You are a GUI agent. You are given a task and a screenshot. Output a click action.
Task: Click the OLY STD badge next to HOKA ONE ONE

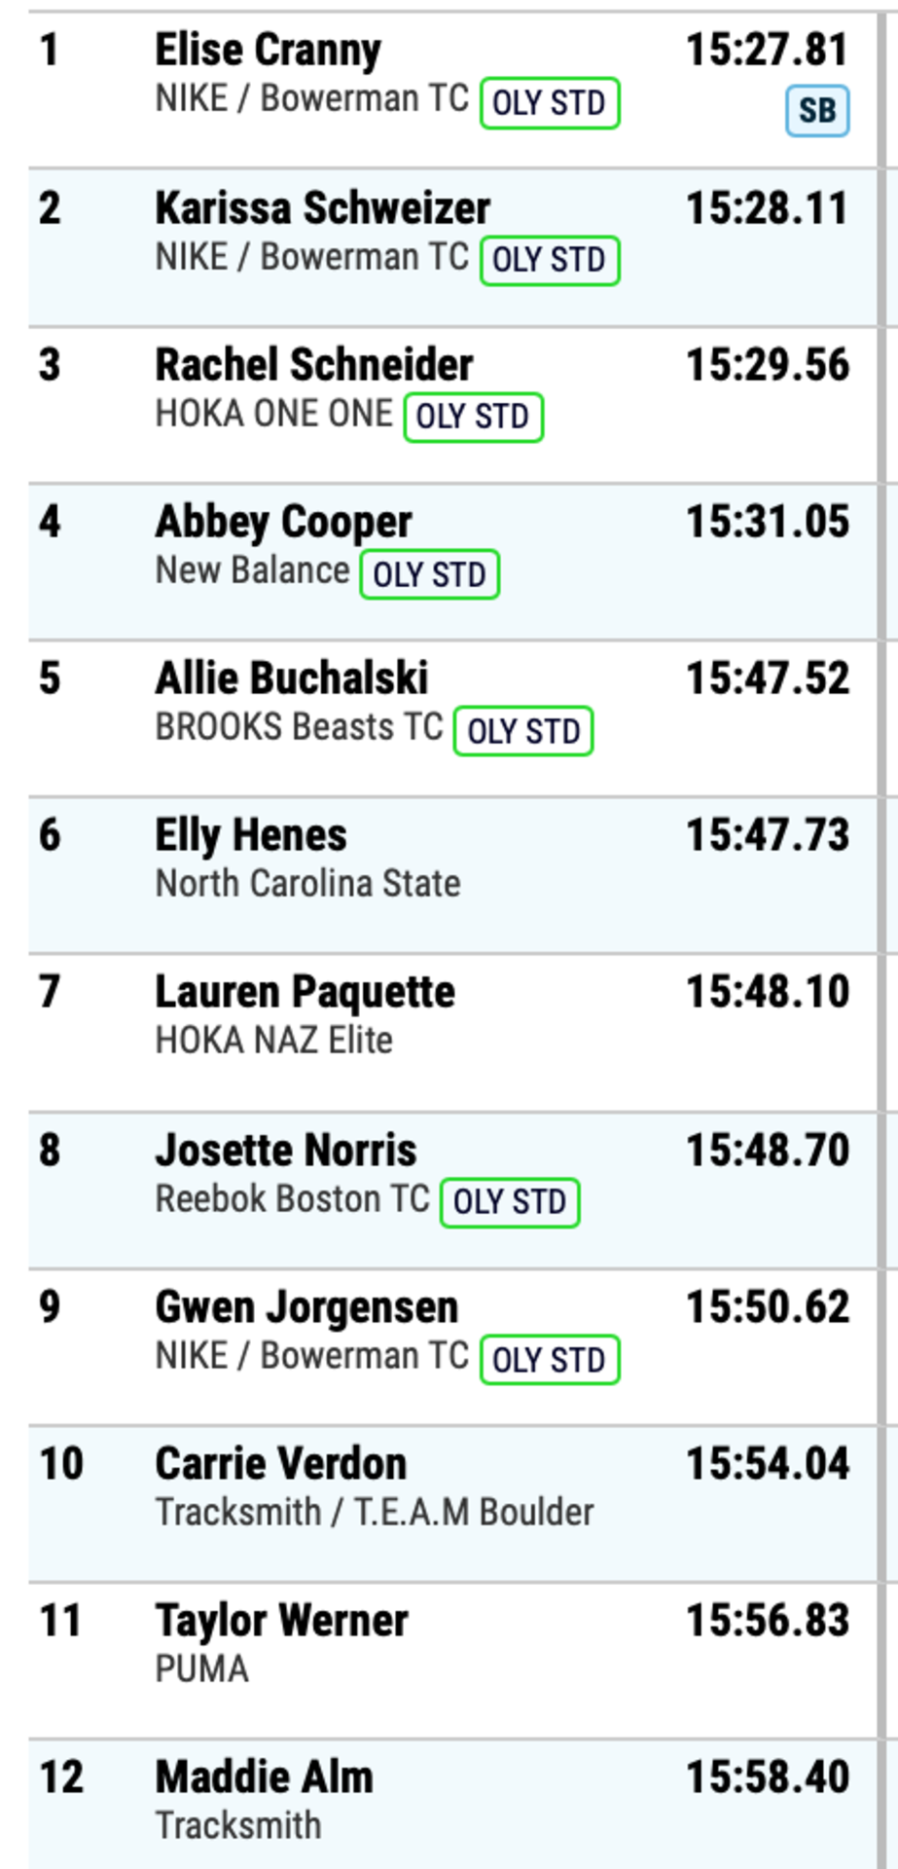474,417
